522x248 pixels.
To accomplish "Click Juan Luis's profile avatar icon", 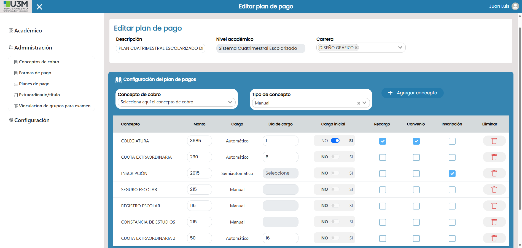I will coord(515,6).
